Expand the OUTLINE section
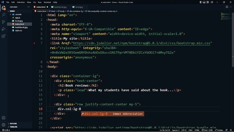 13,124
